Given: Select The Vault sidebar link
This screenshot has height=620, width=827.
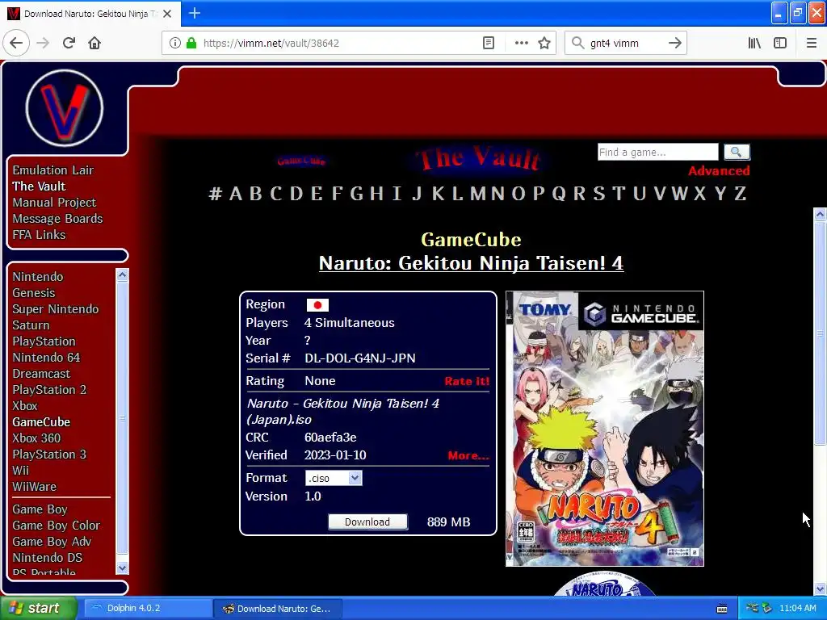Looking at the screenshot, I should 39,186.
